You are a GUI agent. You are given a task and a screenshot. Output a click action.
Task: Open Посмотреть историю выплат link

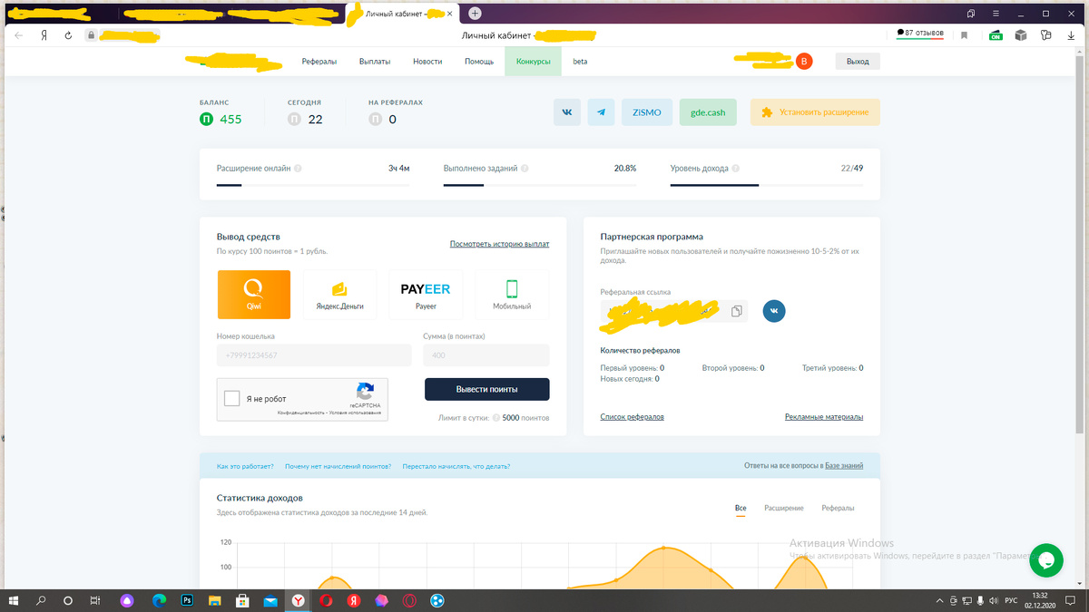[499, 244]
